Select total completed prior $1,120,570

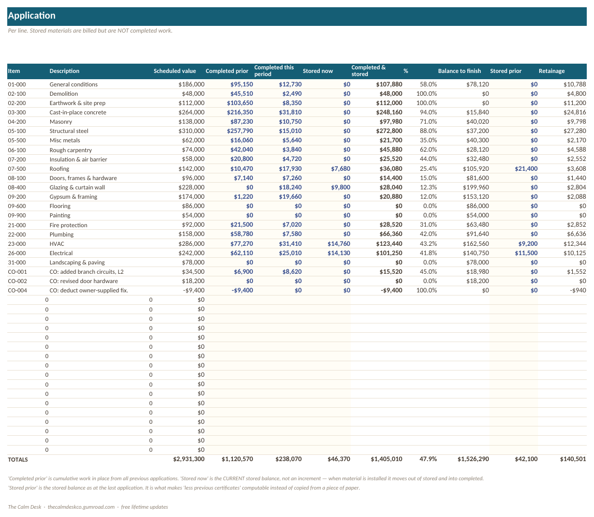tap(237, 460)
